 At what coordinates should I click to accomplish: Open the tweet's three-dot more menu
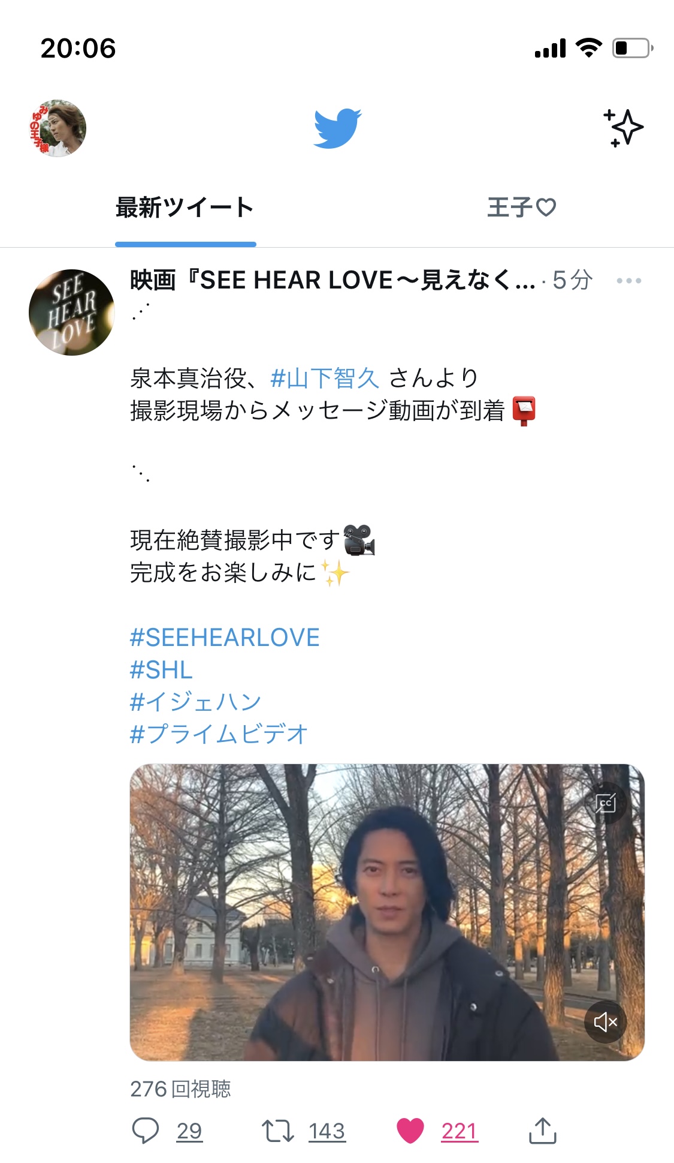628,280
